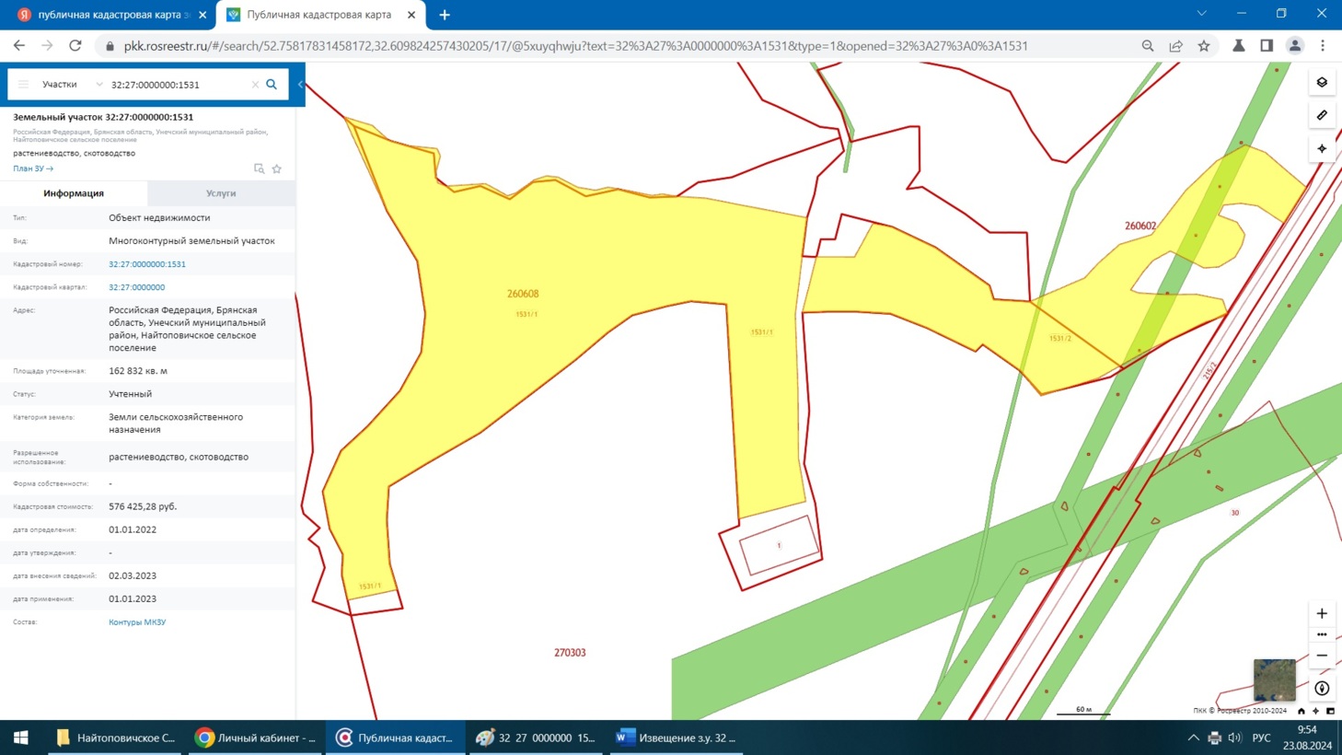Open the Word document in taskbar
Screen dimensions: 1342x755
tap(677, 738)
